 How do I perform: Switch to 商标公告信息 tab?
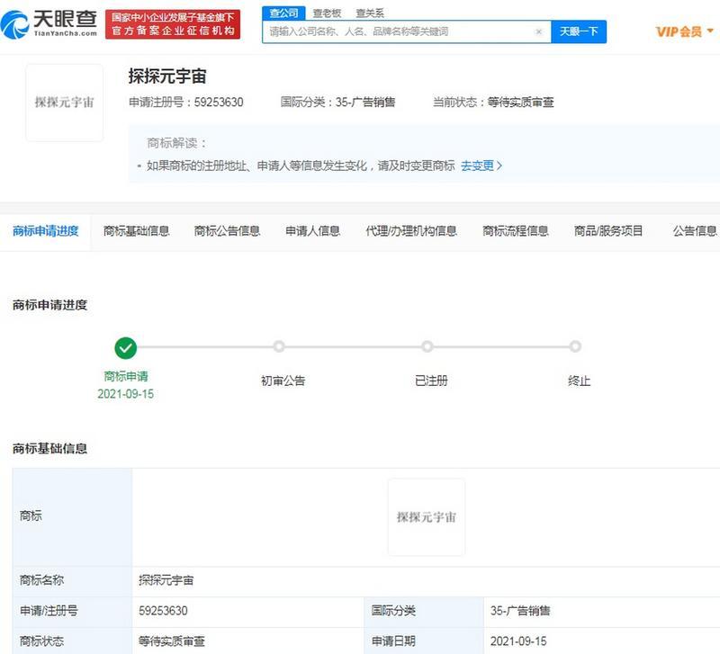(228, 231)
